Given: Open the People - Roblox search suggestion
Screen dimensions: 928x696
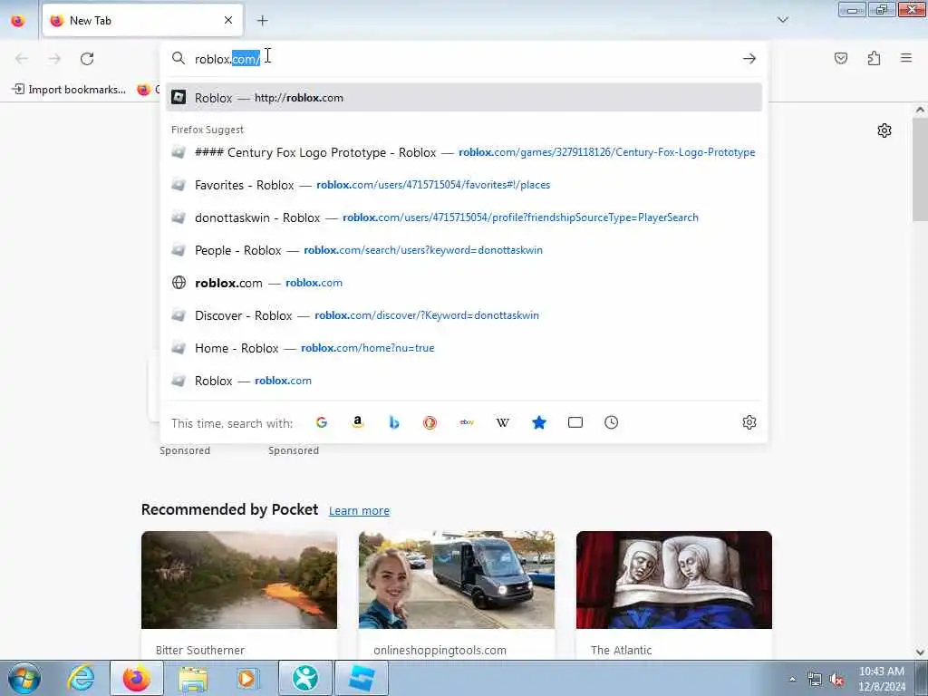Looking at the screenshot, I should (x=464, y=250).
